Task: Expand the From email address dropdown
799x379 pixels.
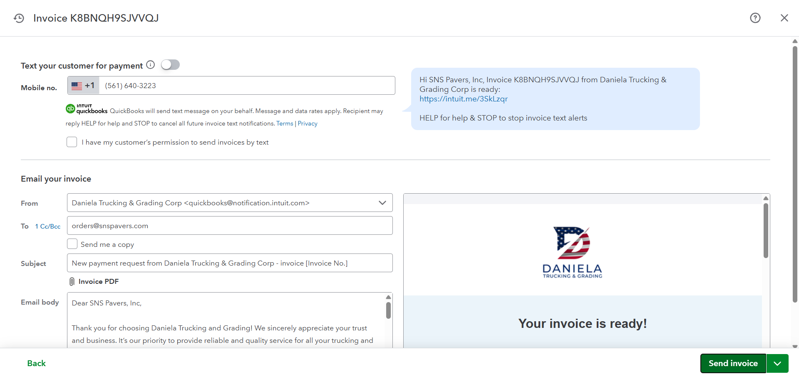Action: pos(382,203)
